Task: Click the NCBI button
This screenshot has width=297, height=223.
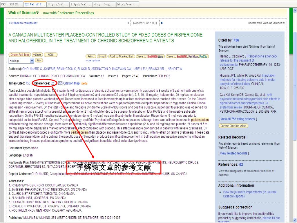Action: 50,55
